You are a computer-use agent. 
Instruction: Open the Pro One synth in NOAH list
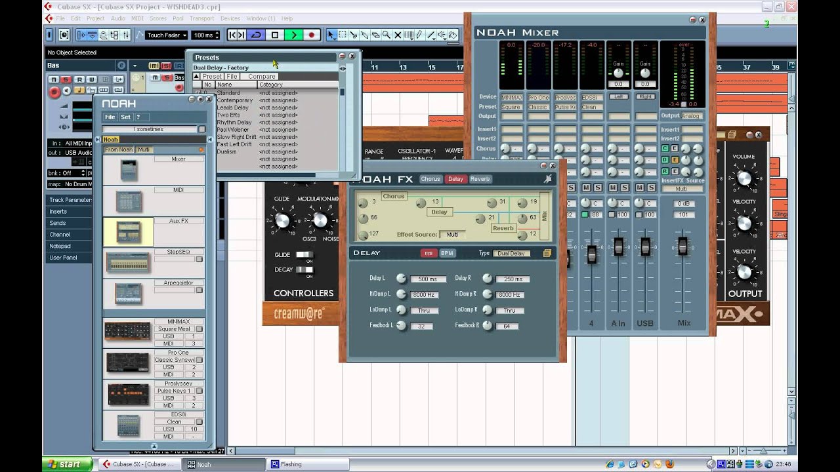click(128, 363)
